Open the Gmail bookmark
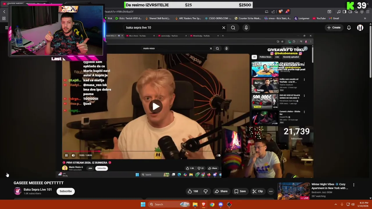This screenshot has width=372, height=209. (x=334, y=18)
